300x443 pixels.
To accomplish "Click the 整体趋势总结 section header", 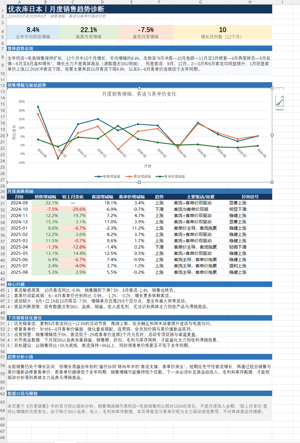I will pyautogui.click(x=139, y=48).
